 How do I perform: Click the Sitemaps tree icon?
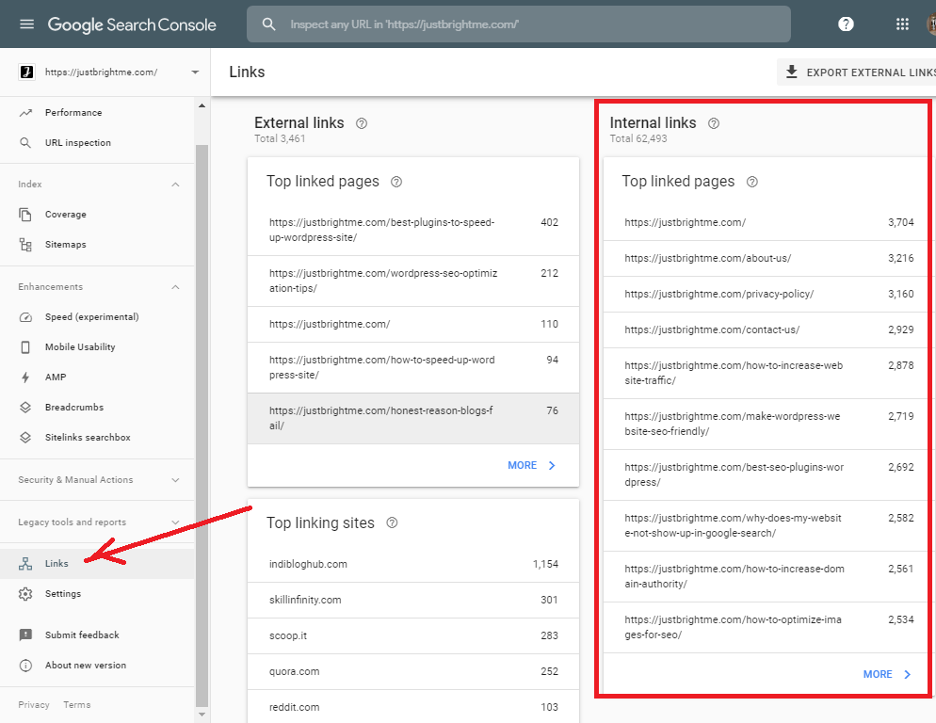[25, 244]
